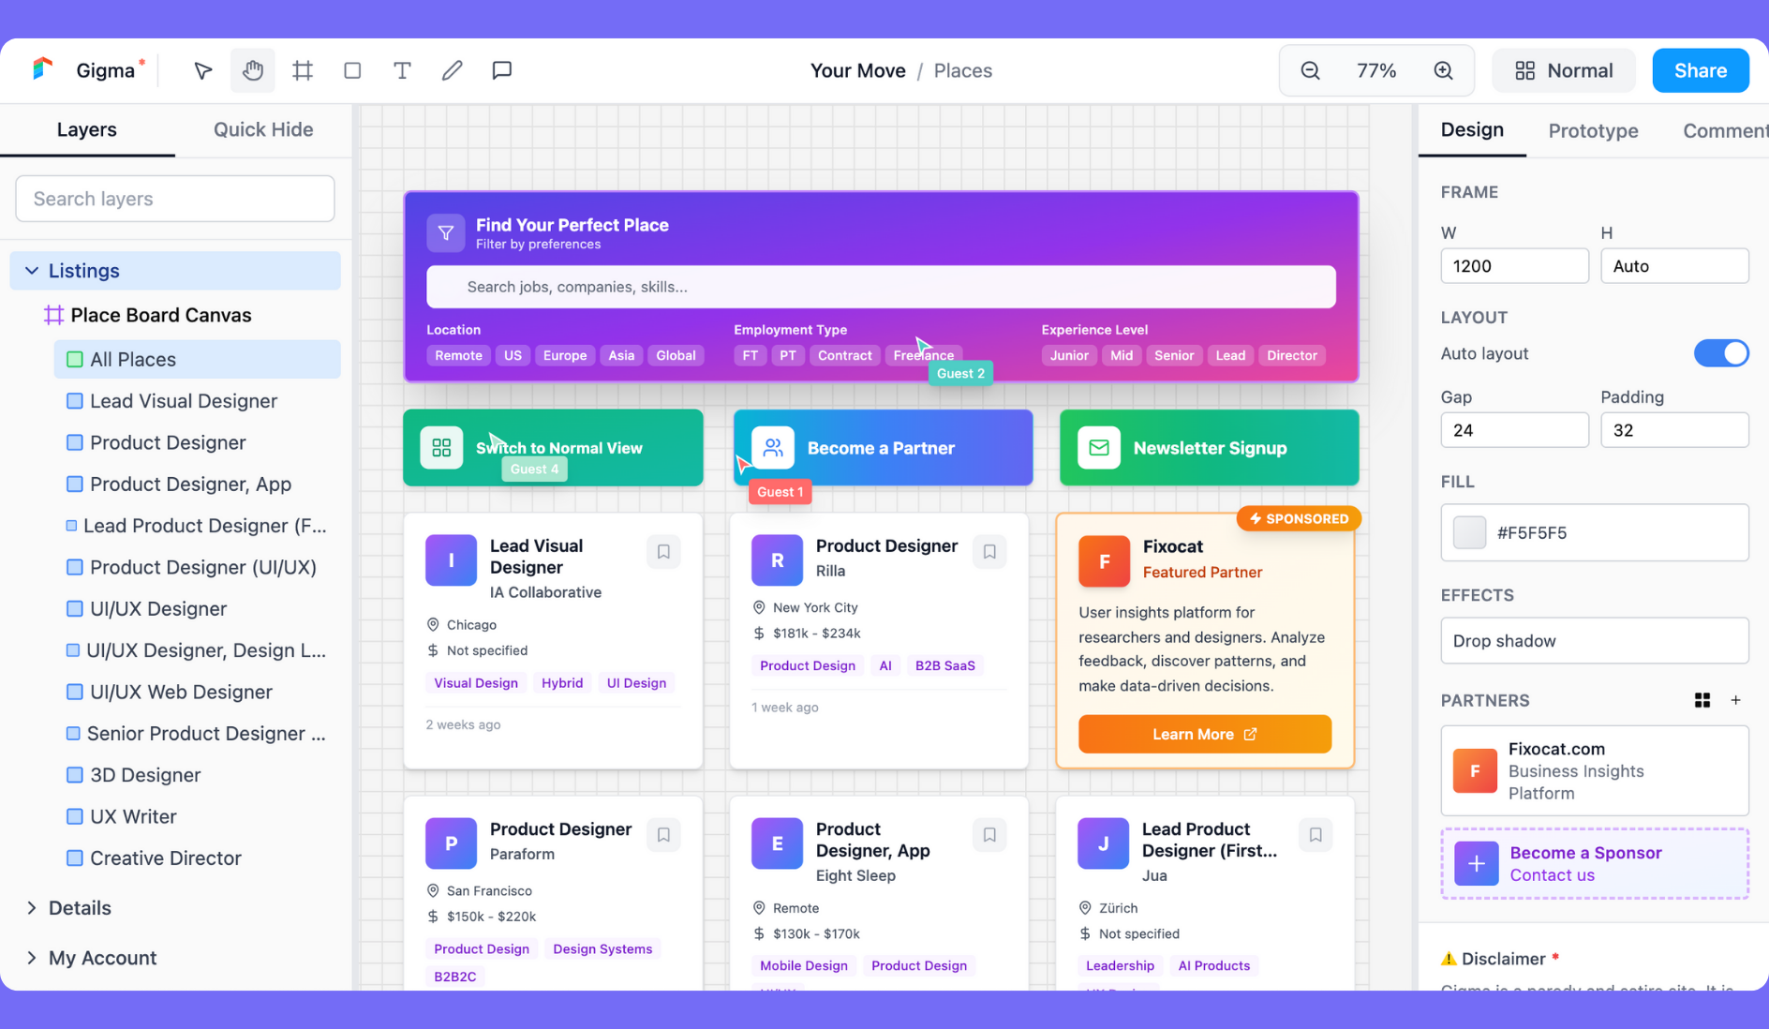This screenshot has height=1029, width=1769.
Task: Select the Rectangle tool
Action: 352,69
